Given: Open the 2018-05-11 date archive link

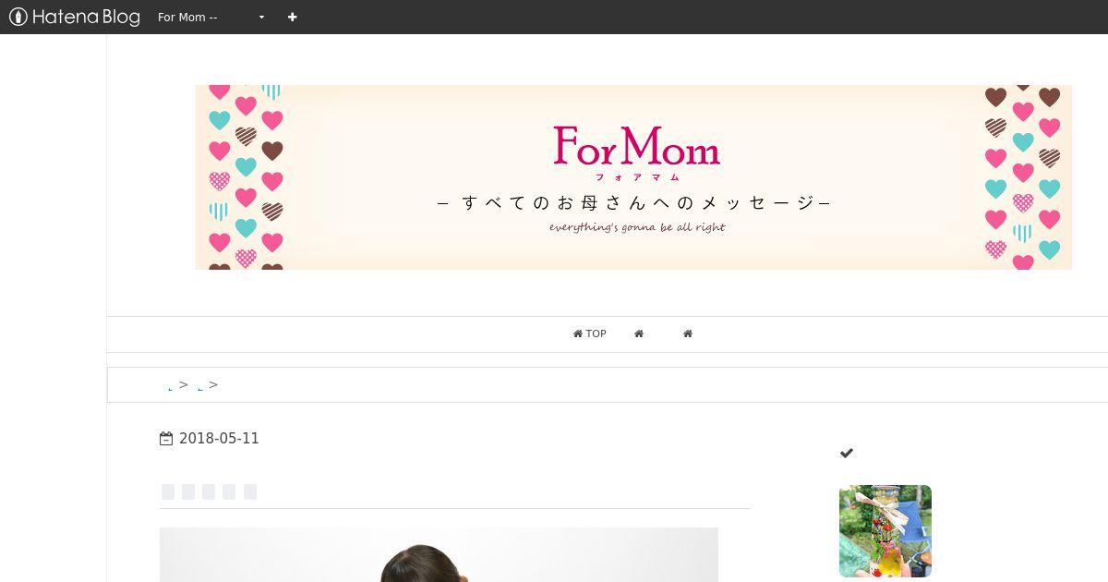Looking at the screenshot, I should 219,439.
